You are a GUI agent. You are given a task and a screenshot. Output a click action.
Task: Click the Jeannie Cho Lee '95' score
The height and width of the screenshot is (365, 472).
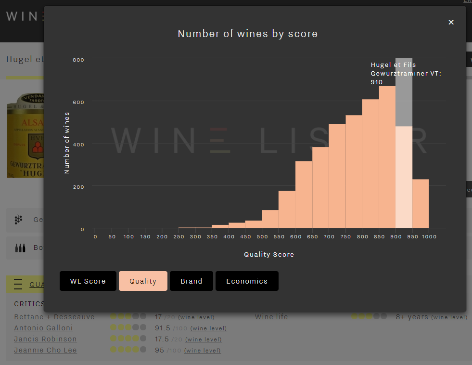159,350
